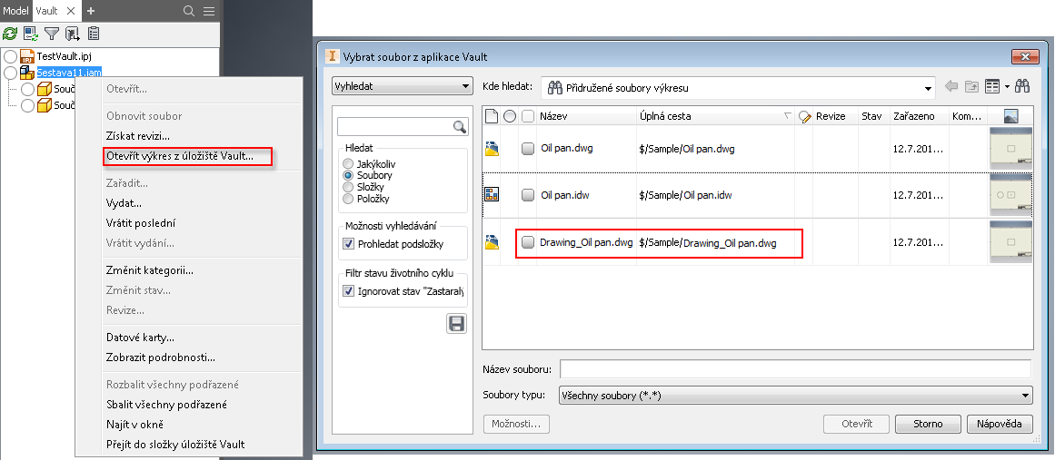1055x460 pixels.
Task: Click the green Refresh icon in Vault toolbar
Action: click(x=9, y=33)
